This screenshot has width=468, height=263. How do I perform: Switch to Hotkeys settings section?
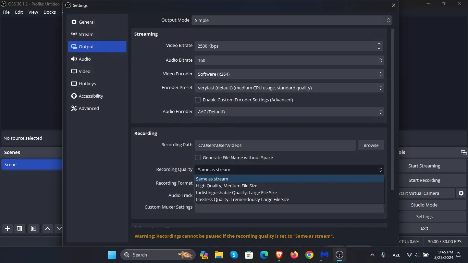(97, 84)
